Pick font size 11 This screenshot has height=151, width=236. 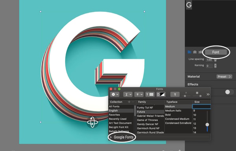coord(195,120)
